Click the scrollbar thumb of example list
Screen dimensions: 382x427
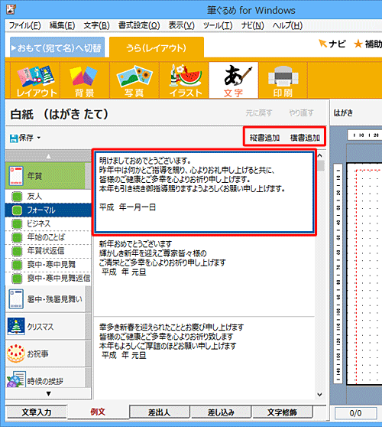click(321, 165)
